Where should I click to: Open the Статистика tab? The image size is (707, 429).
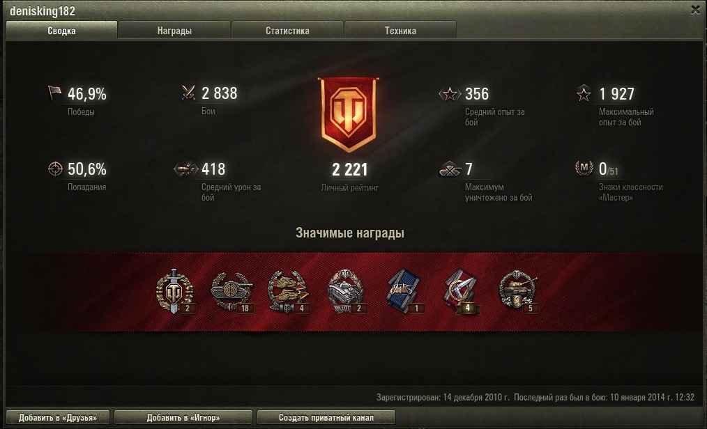(x=287, y=30)
